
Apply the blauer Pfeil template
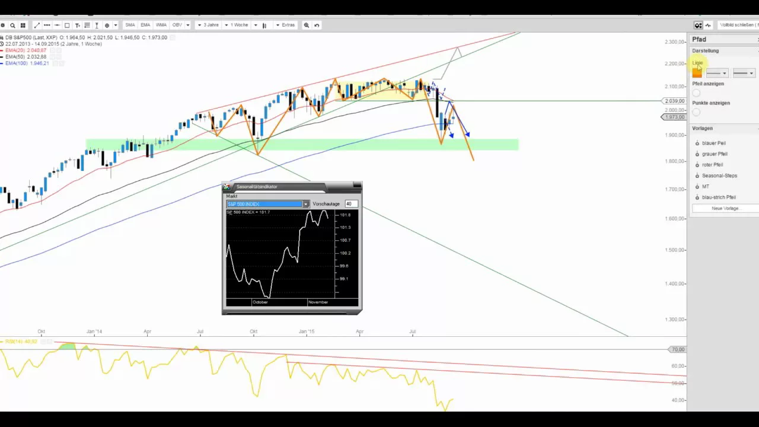pos(713,143)
